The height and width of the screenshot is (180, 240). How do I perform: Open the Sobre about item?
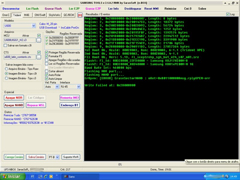point(202,9)
